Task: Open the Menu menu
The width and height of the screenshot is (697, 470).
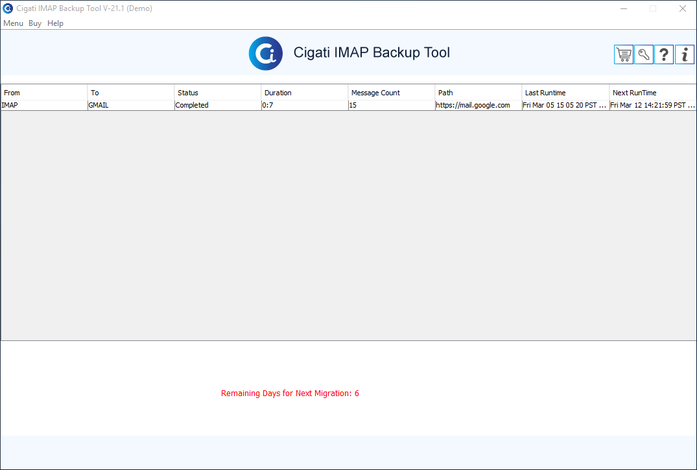Action: pyautogui.click(x=14, y=23)
